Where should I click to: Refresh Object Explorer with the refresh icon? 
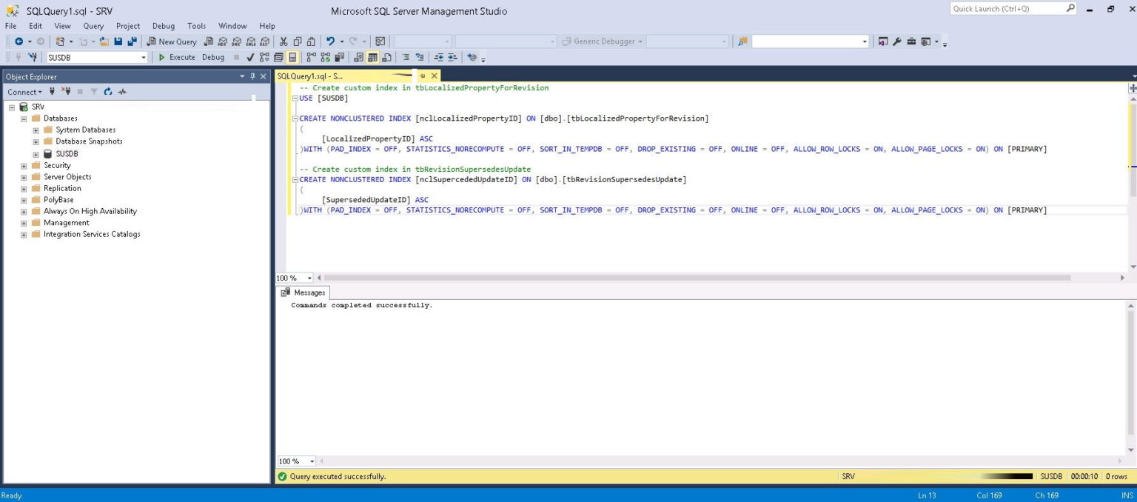point(107,91)
